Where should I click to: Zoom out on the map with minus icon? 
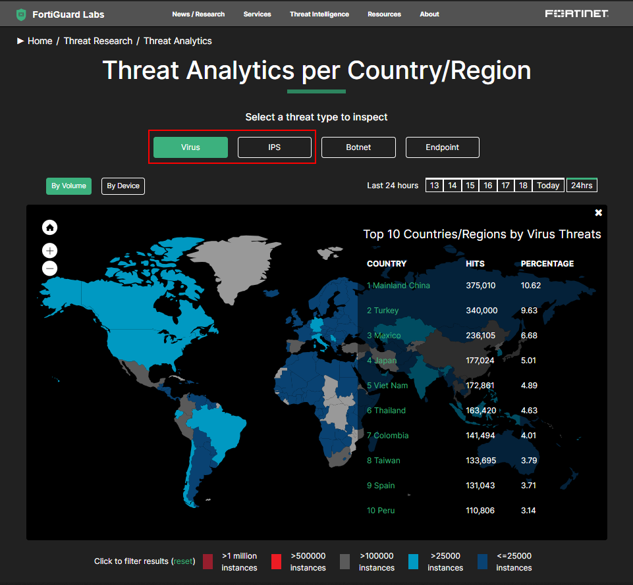tap(49, 268)
